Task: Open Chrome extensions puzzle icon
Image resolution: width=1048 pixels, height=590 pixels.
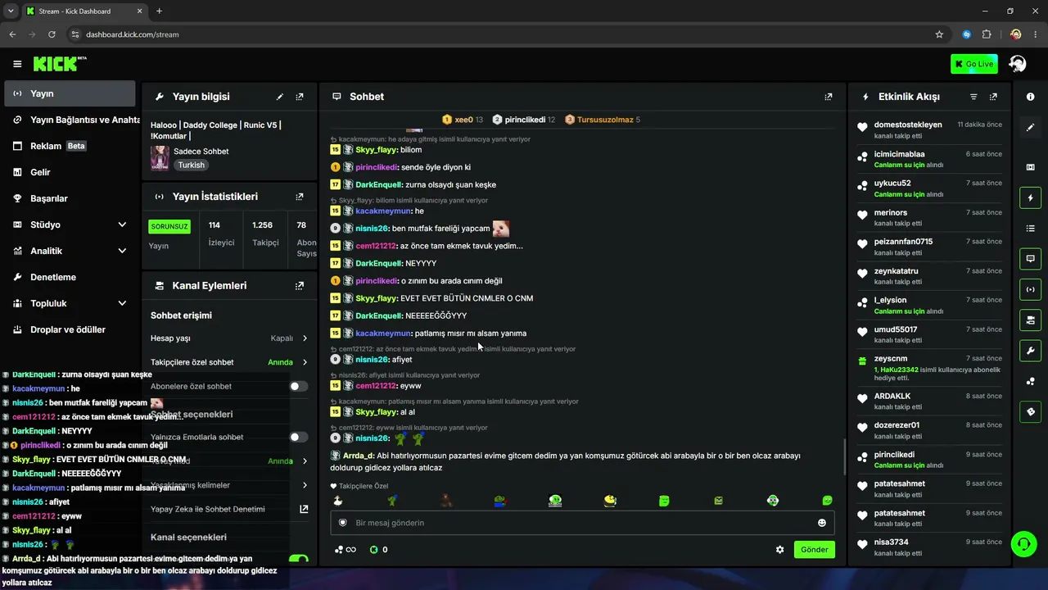Action: tap(987, 34)
